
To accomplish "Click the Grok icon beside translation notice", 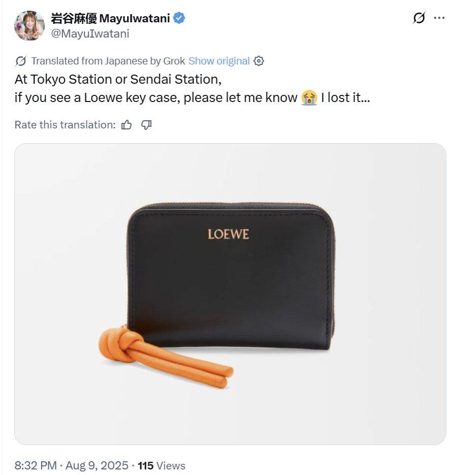I will tap(21, 61).
